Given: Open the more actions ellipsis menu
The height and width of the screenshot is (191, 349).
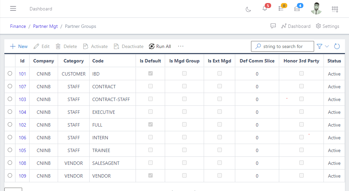Looking at the screenshot, I should (x=181, y=46).
